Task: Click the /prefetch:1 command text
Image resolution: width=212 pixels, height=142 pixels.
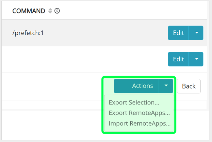Action: click(x=27, y=33)
